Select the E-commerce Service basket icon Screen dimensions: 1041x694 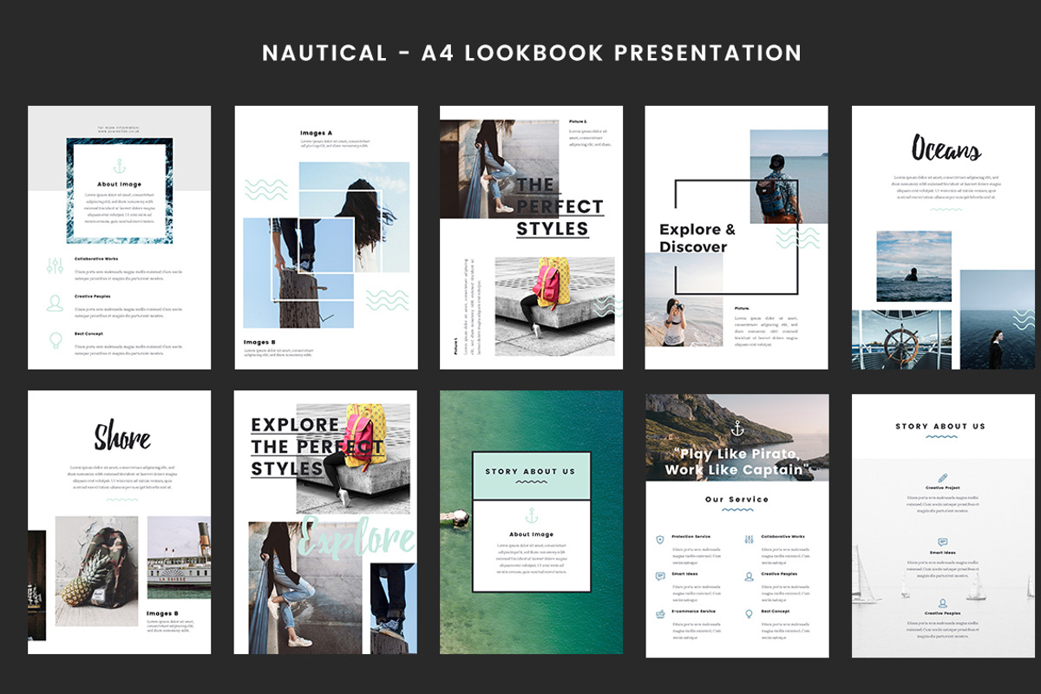(x=660, y=614)
